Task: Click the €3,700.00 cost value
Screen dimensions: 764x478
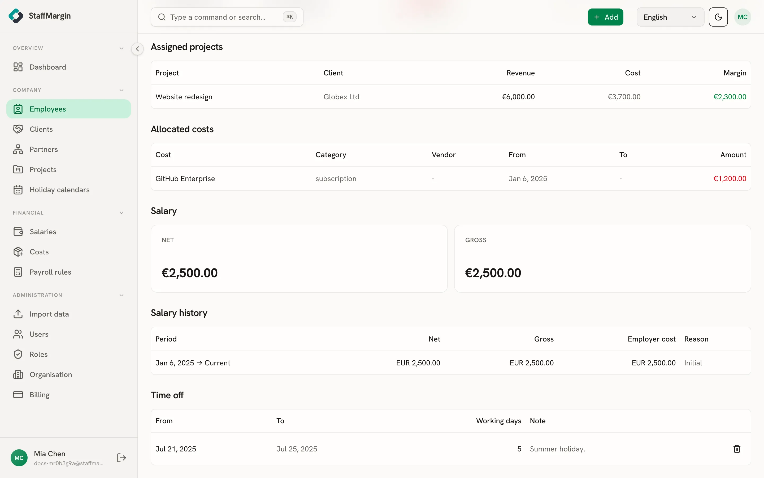Action: [624, 97]
